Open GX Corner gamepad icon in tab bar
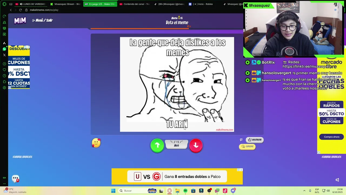Image resolution: width=346 pixels, height=195 pixels. click(11, 4)
